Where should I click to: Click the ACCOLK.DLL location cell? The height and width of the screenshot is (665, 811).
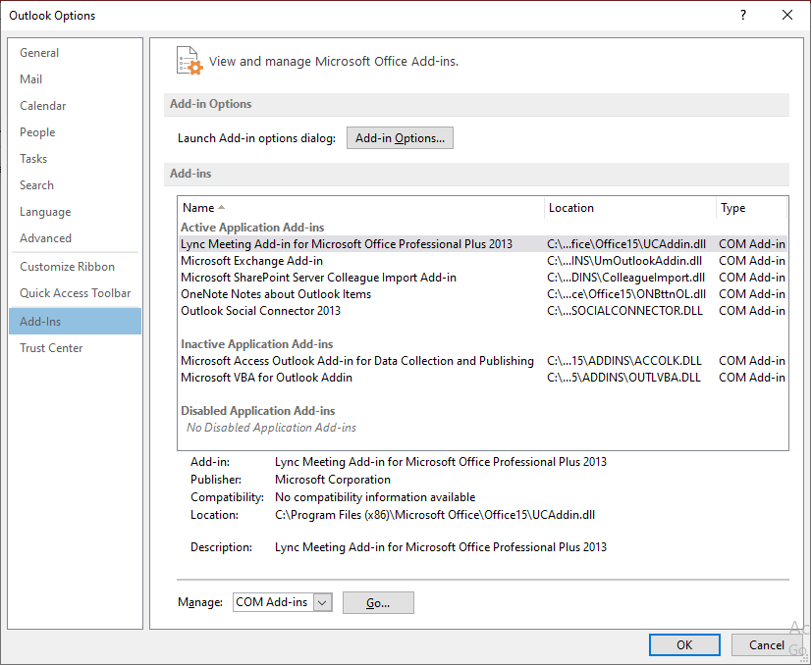tap(624, 361)
